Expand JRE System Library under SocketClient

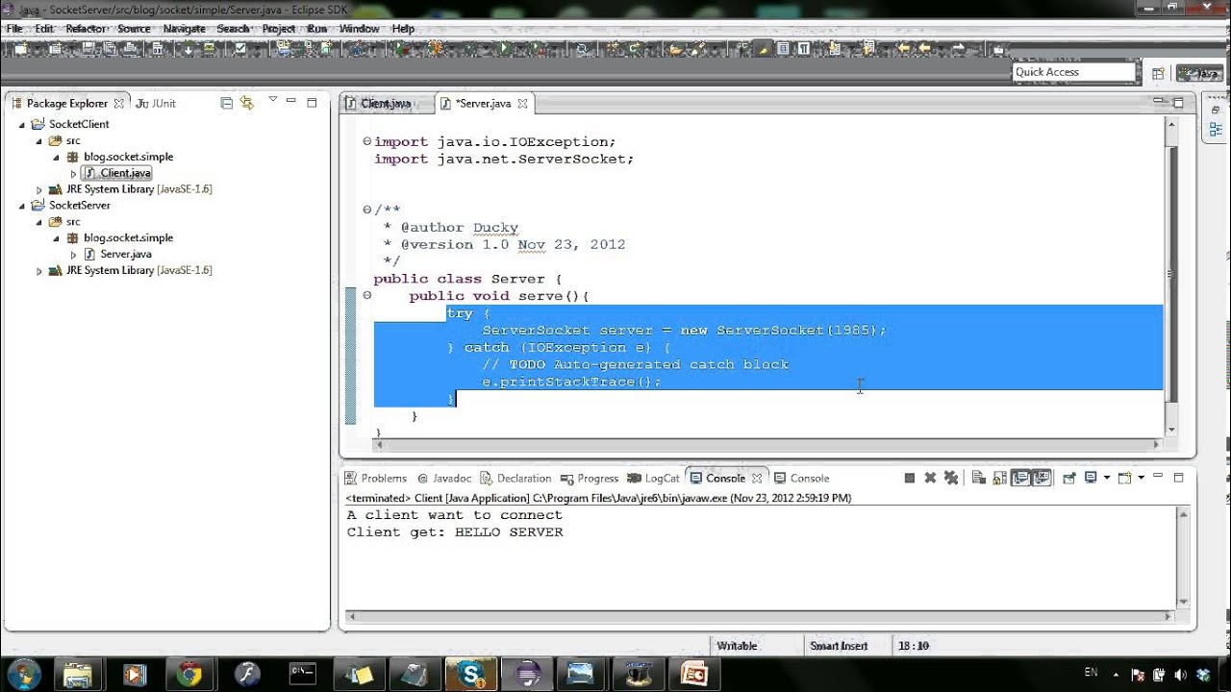[39, 190]
